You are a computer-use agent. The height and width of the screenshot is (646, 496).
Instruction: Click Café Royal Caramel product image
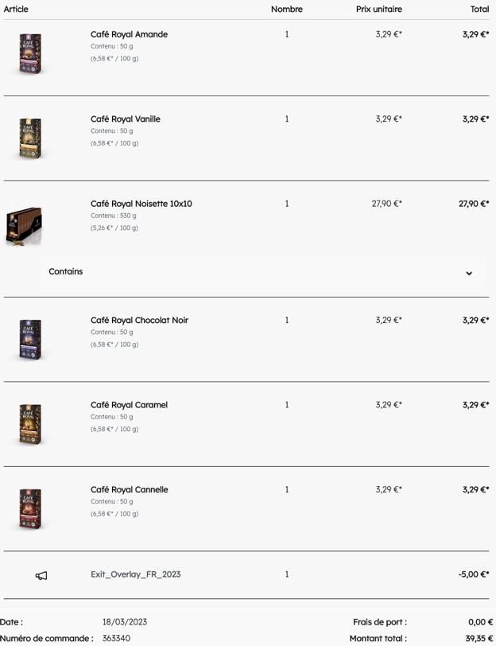tap(30, 424)
